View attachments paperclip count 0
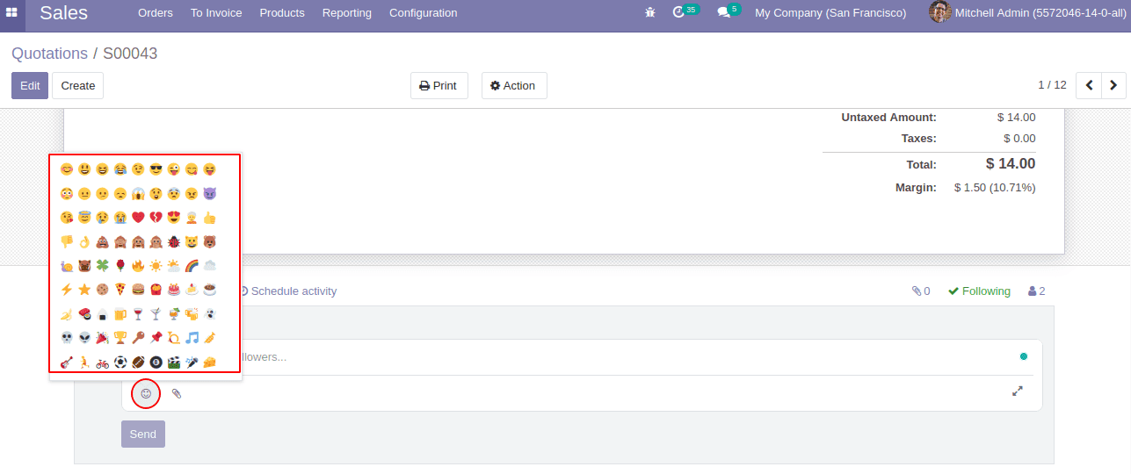The width and height of the screenshot is (1131, 474). tap(921, 291)
